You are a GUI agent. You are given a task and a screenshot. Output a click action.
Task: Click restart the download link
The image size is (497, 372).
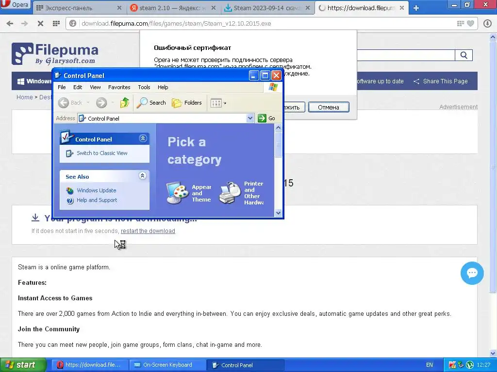pyautogui.click(x=148, y=231)
